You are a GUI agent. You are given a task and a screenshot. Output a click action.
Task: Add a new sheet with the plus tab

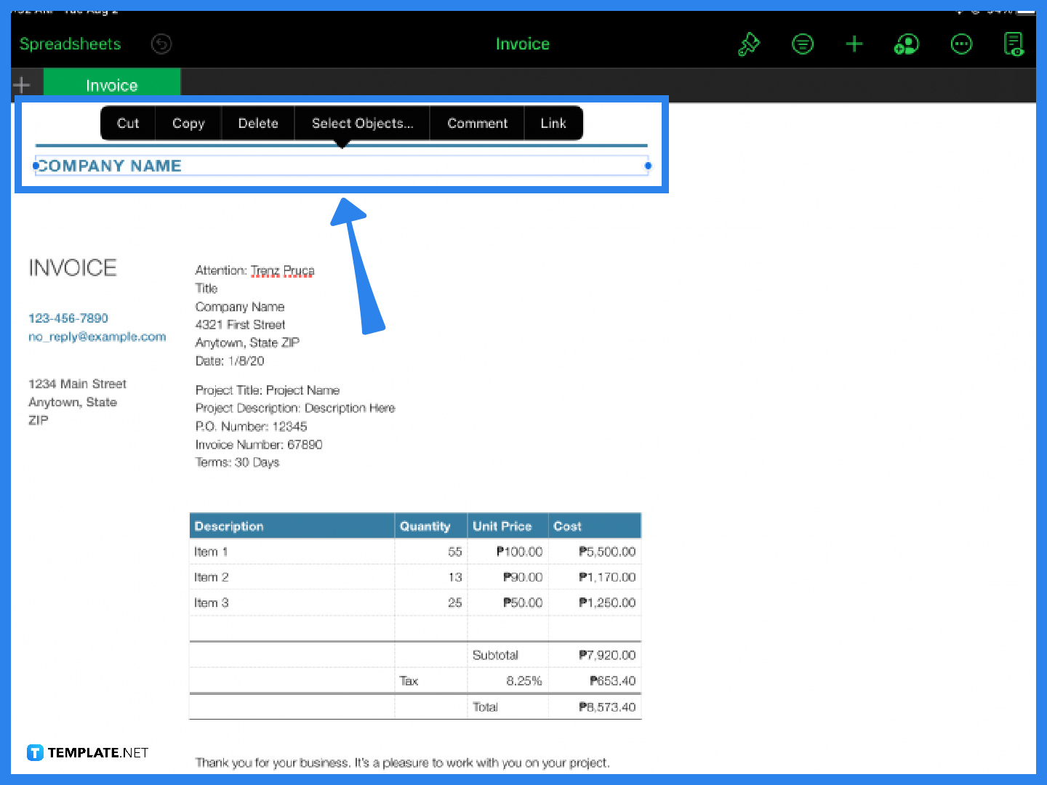[22, 84]
